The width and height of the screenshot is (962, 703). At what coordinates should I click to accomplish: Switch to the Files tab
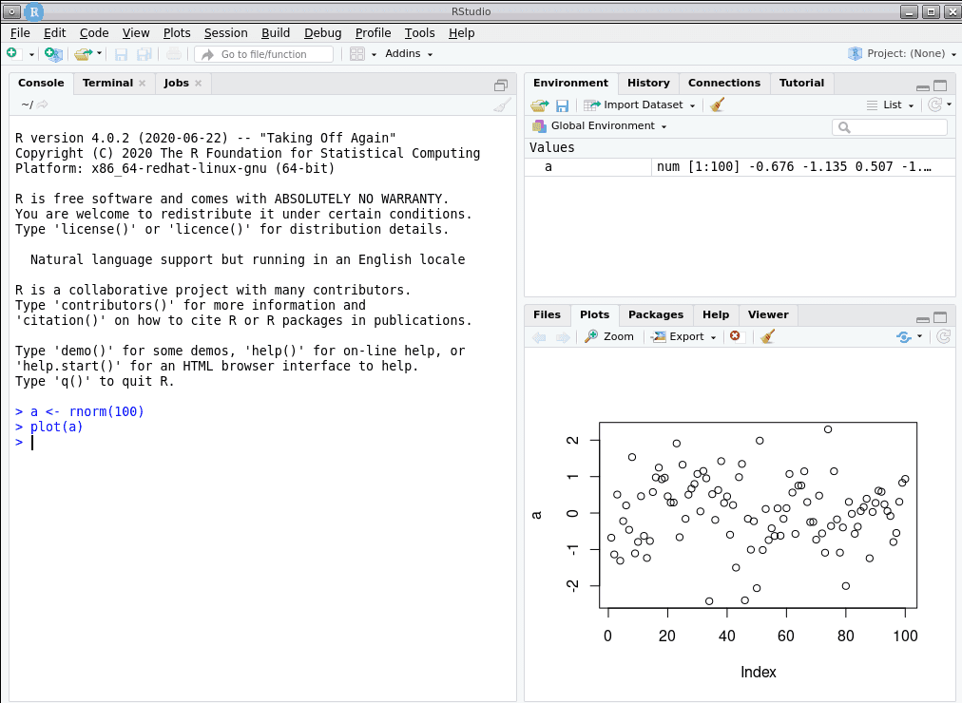tap(547, 314)
